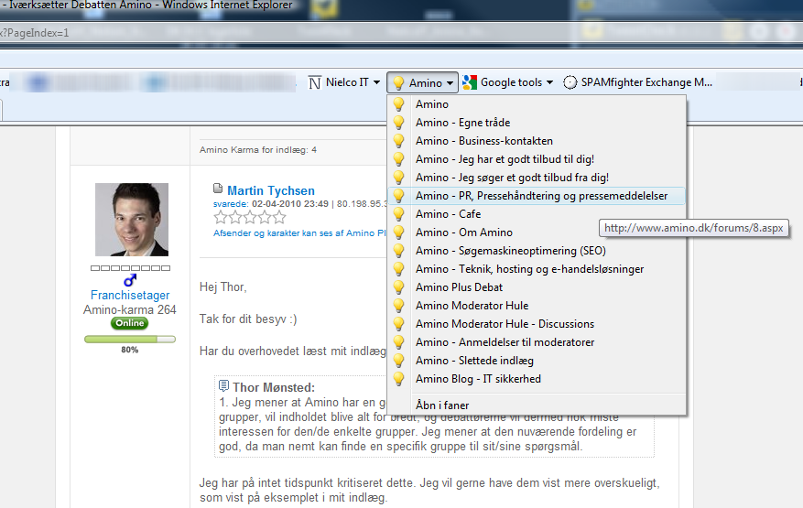Open 'Amino - Egne tråde' bookmark
Viewport: 803px width, 508px height.
pyautogui.click(x=537, y=123)
